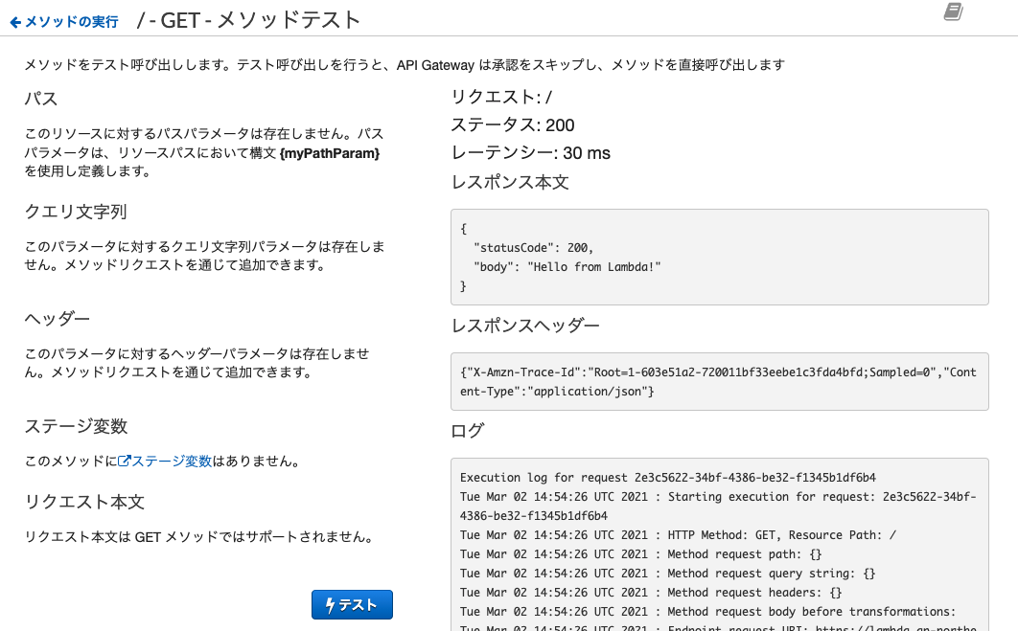Click the Method request query string line
1018x631 pixels.
tap(667, 574)
